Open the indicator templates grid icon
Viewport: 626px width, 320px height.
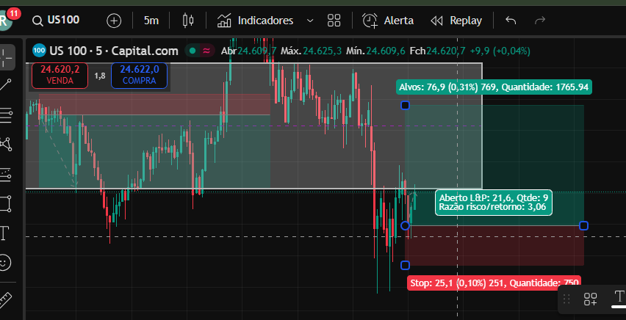pyautogui.click(x=334, y=21)
